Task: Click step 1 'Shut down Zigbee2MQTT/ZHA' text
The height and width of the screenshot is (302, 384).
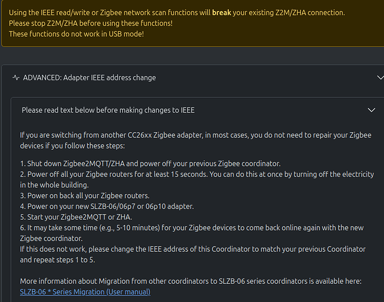Action: click(x=150, y=164)
